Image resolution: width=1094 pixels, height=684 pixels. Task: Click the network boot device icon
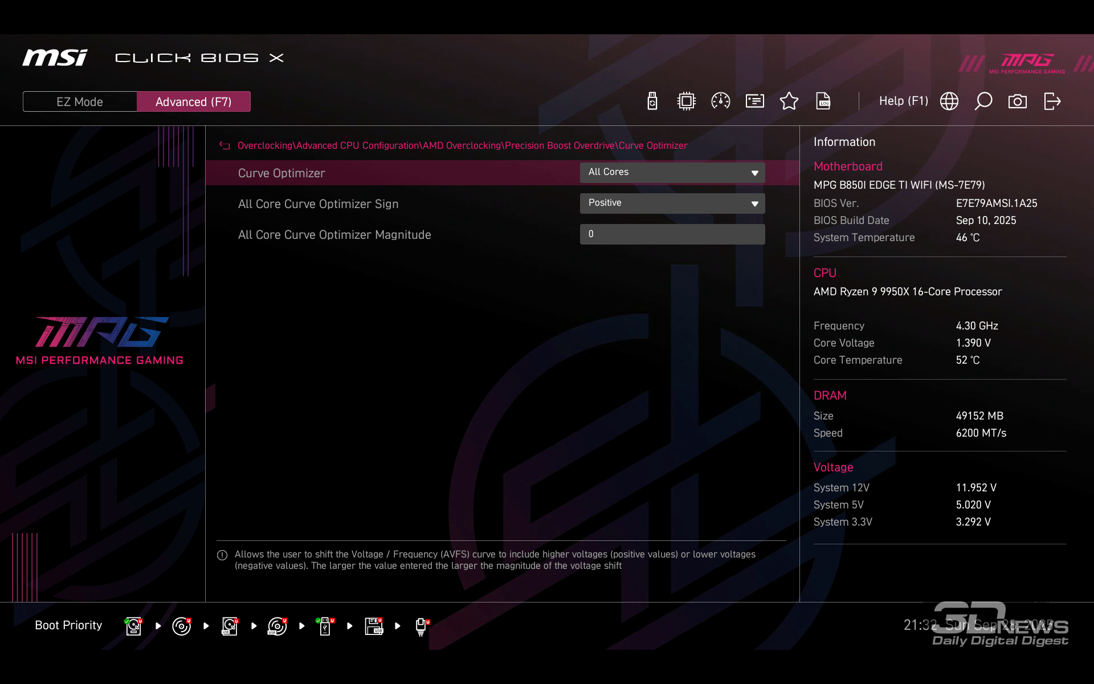[x=422, y=626]
